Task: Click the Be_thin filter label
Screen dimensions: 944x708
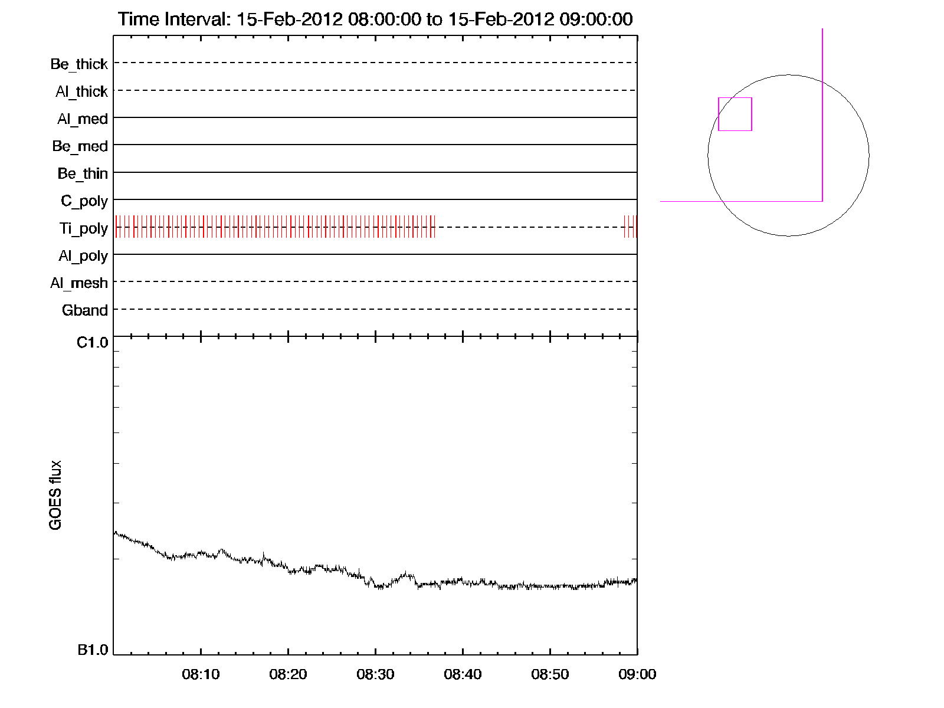Action: [x=83, y=173]
